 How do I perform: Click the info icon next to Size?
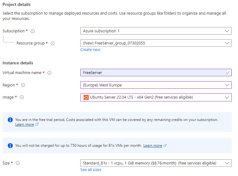18,163
